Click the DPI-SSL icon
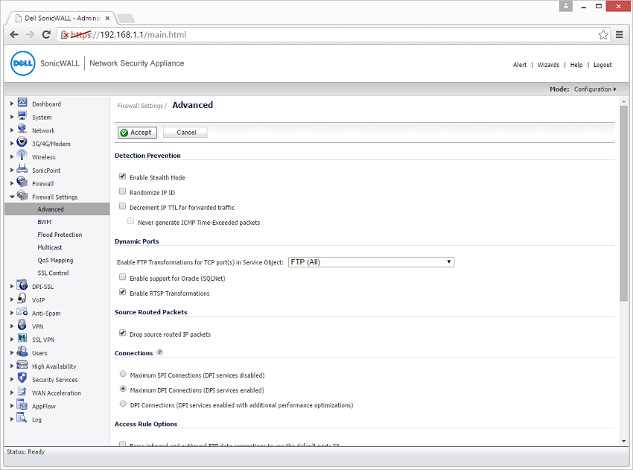Viewport: 633px width, 470px height. point(22,285)
